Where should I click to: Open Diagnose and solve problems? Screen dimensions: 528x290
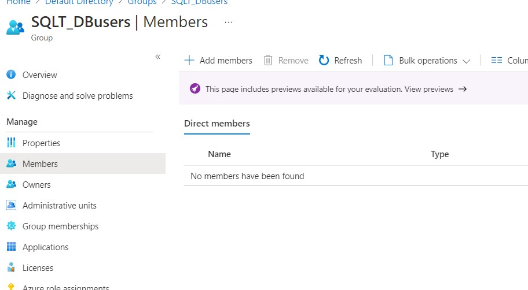78,96
